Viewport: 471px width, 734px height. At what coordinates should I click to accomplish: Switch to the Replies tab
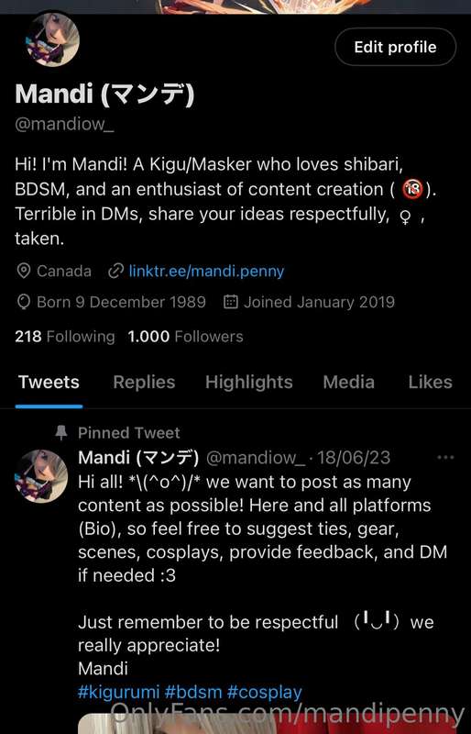coord(144,382)
